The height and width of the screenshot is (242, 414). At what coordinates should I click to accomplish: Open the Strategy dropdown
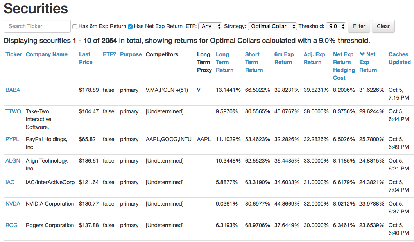272,27
